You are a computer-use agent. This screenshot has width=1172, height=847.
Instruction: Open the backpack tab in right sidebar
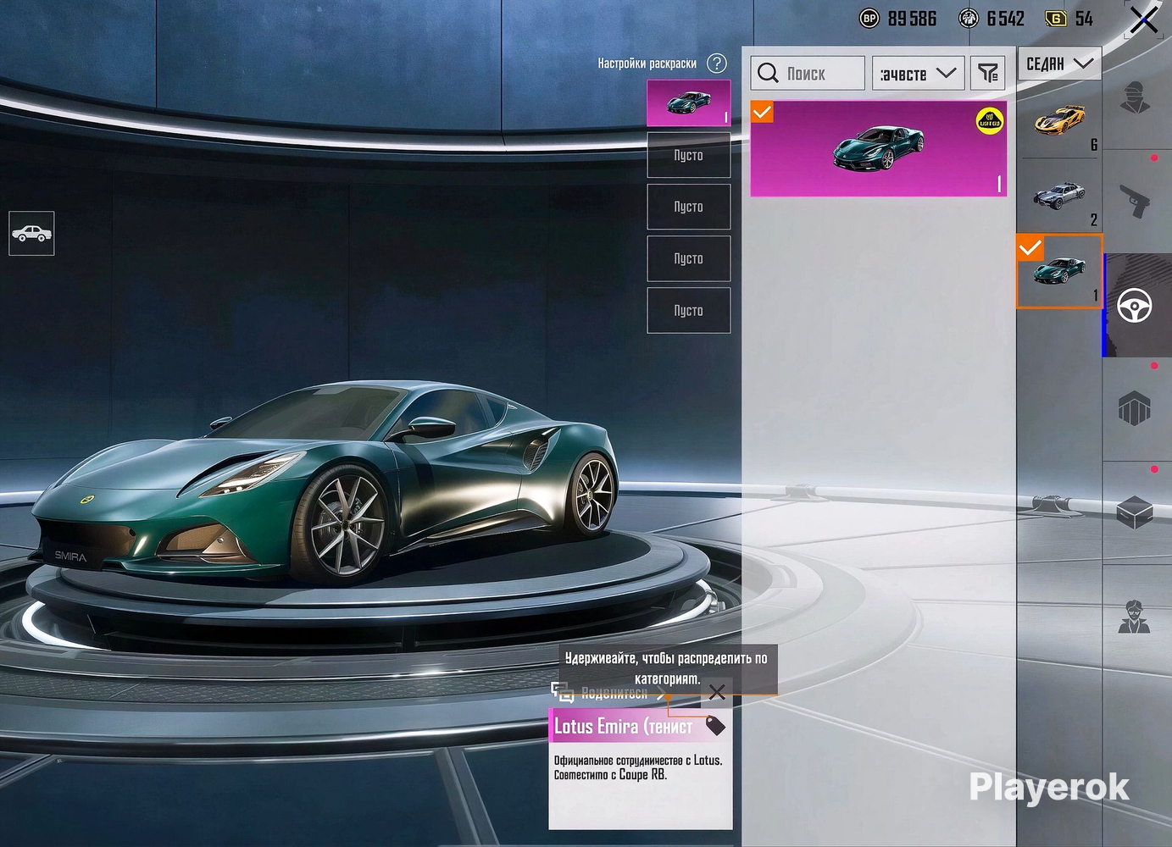[1135, 409]
